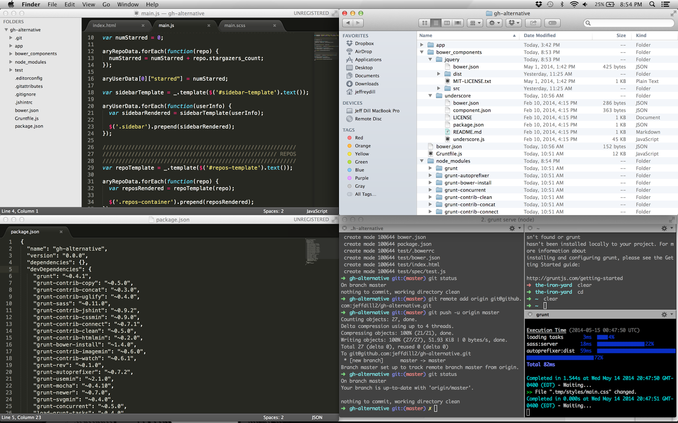Go forward in the Finder window
Viewport: 678px width, 423px height.
pyautogui.click(x=358, y=23)
